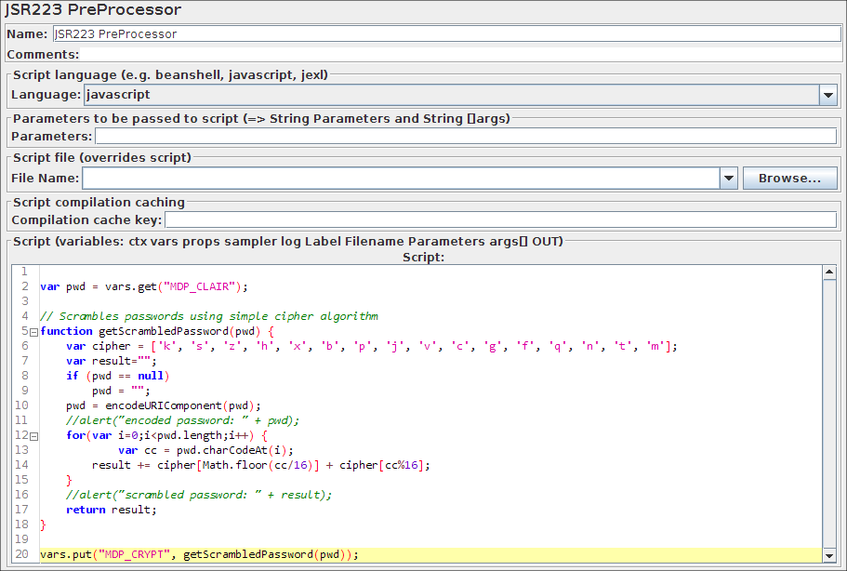The height and width of the screenshot is (571, 847).
Task: Click the script scrollbar down arrow
Action: tap(828, 555)
